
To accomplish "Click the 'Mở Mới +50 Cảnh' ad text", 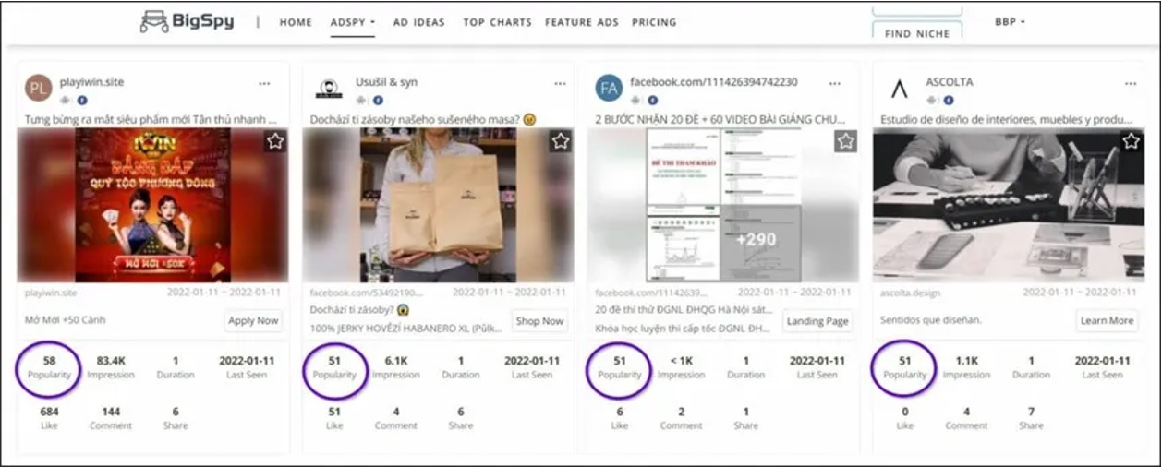I will (x=66, y=320).
